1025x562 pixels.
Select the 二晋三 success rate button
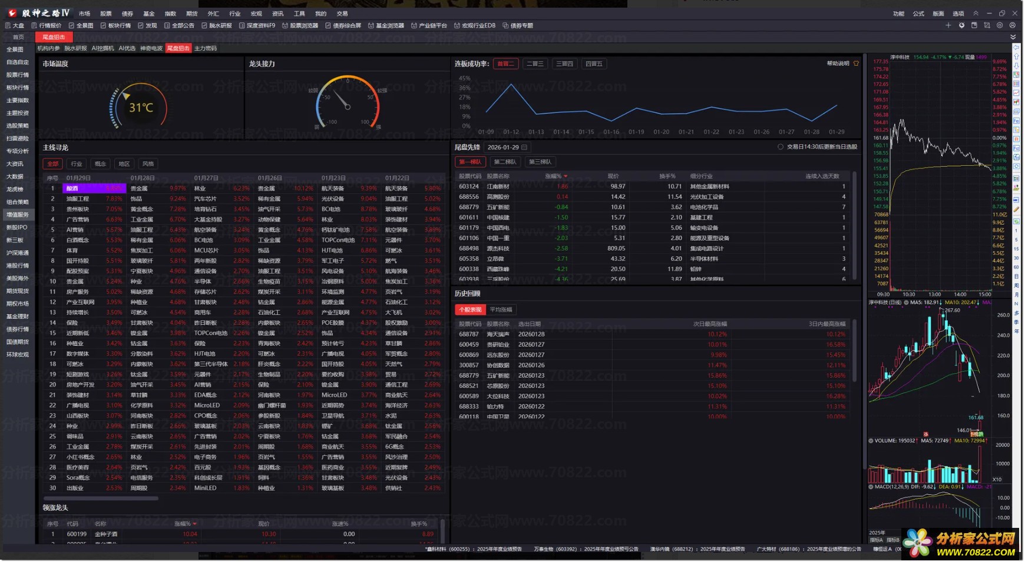click(535, 64)
